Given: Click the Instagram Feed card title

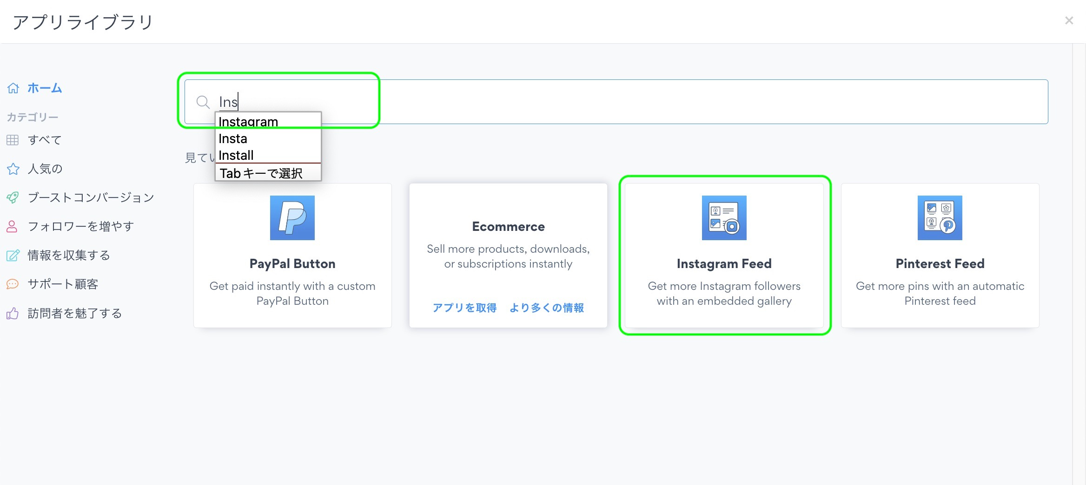Looking at the screenshot, I should click(724, 263).
